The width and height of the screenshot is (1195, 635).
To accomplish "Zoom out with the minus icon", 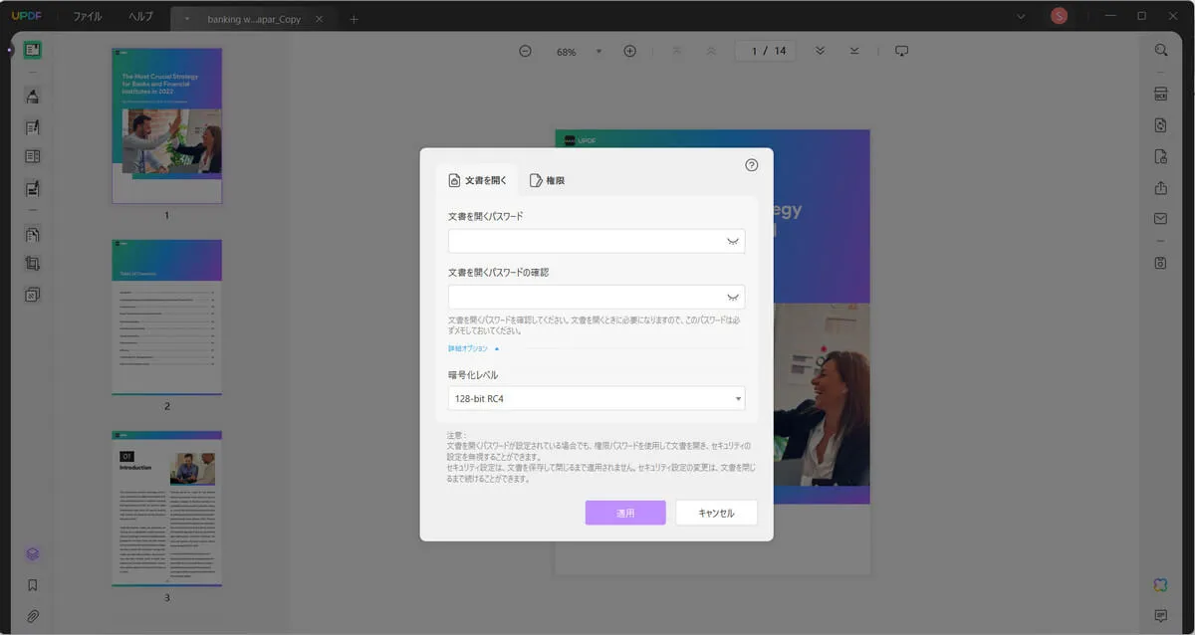I will [x=525, y=51].
